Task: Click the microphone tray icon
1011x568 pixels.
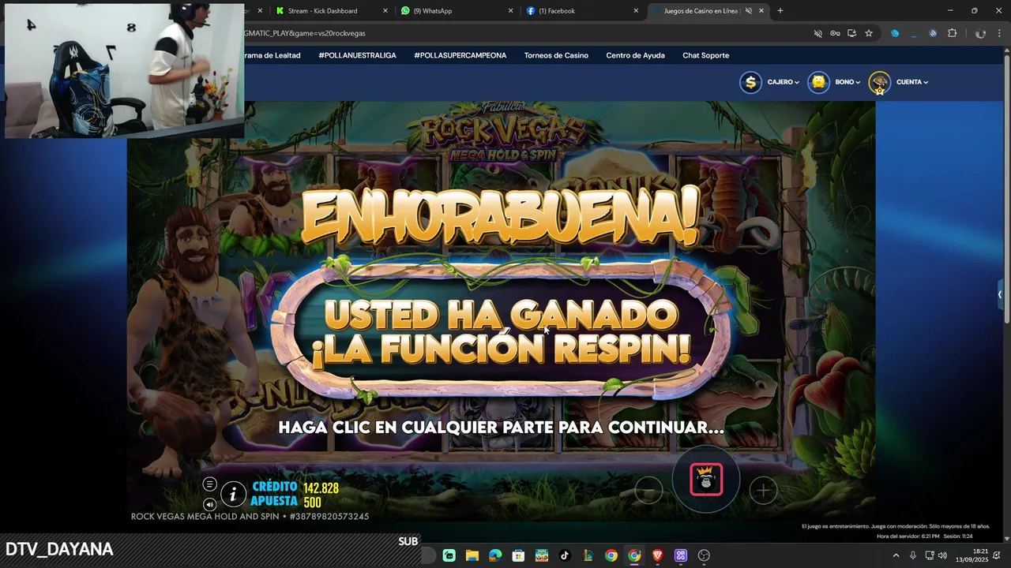Action: pyautogui.click(x=913, y=555)
